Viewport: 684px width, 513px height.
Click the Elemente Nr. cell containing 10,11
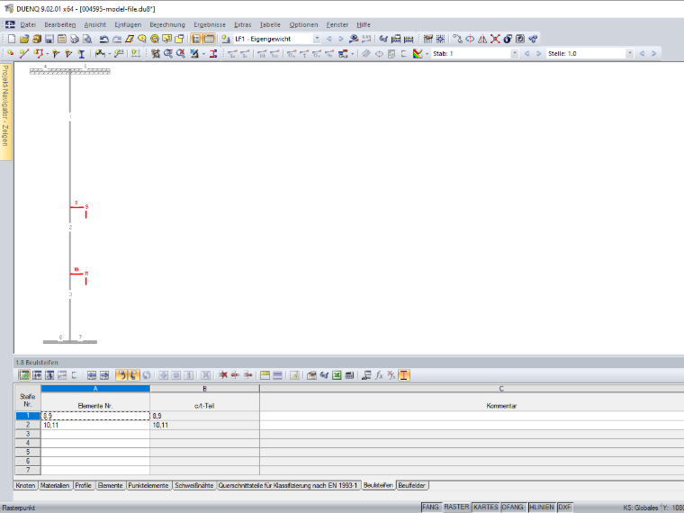point(95,425)
